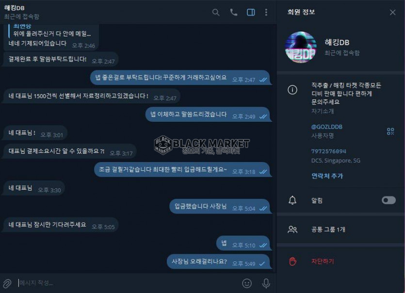Click the bell 알림 icon
This screenshot has width=405, height=293.
tap(292, 200)
